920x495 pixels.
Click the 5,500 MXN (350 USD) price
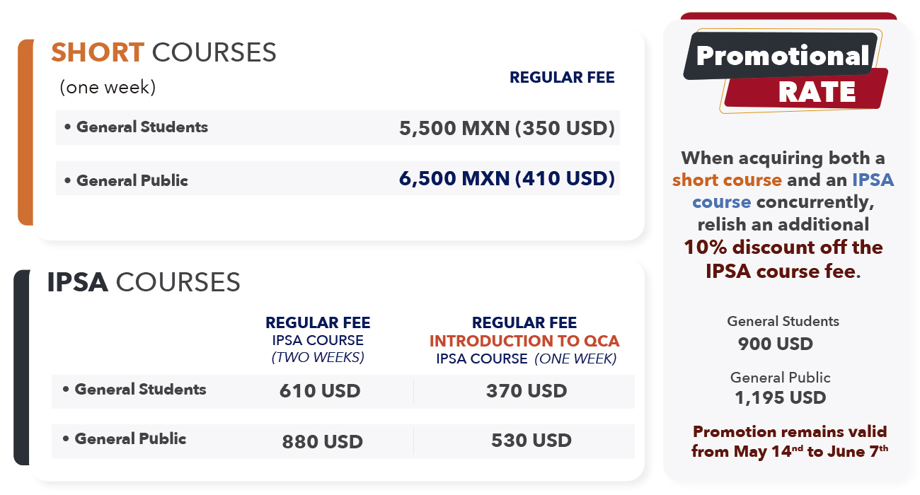(507, 129)
